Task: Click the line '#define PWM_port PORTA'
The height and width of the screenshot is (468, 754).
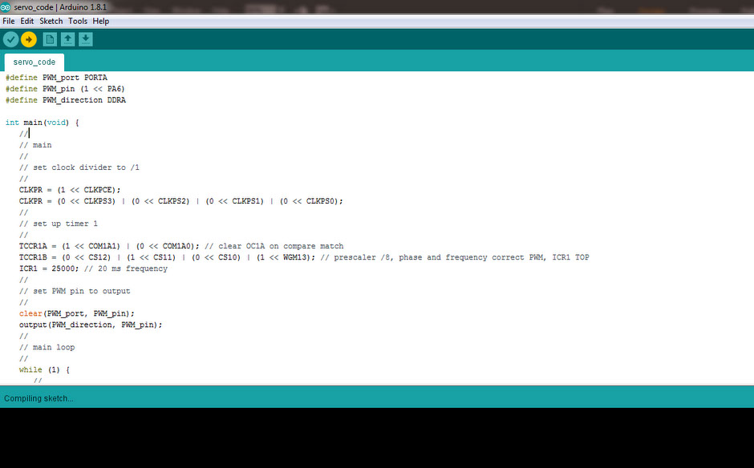Action: click(x=56, y=78)
